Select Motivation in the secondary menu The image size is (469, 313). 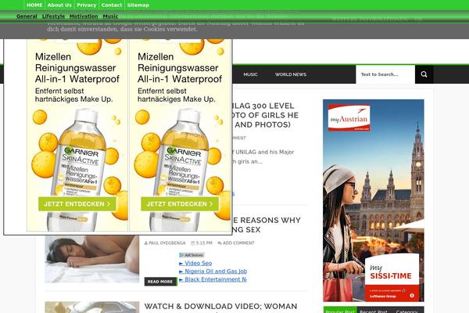84,16
